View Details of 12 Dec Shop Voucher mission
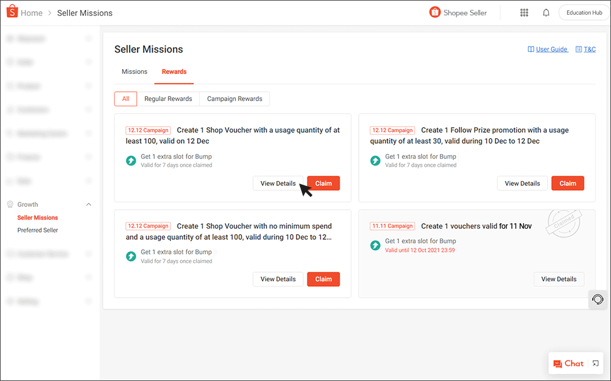 (x=278, y=183)
